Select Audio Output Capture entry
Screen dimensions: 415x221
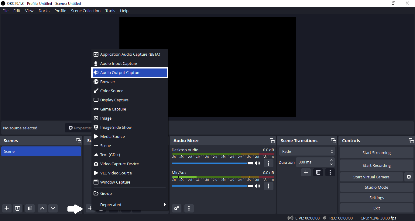(x=130, y=72)
